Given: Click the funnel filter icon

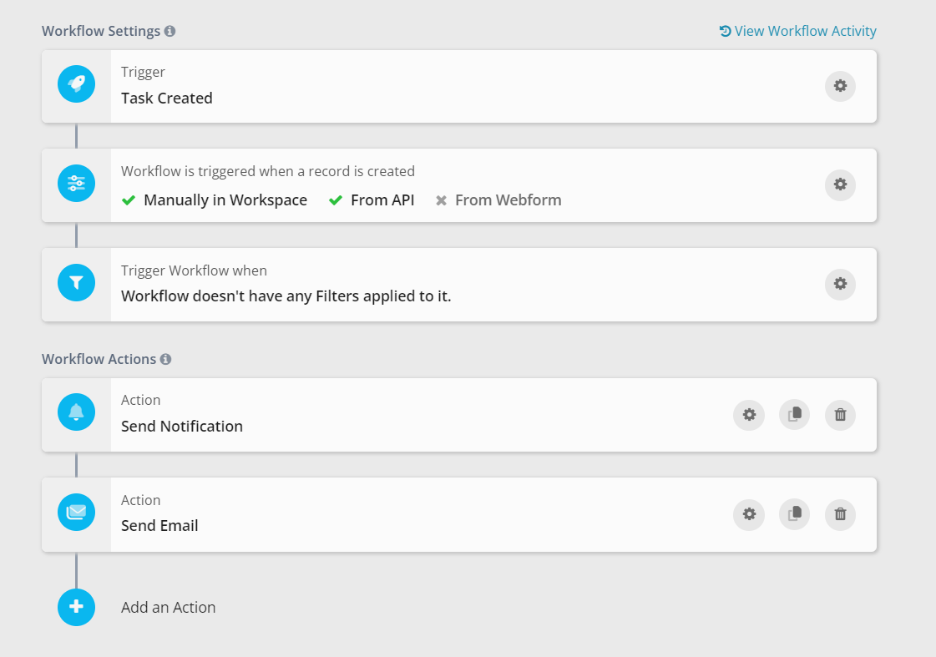Looking at the screenshot, I should (x=76, y=284).
